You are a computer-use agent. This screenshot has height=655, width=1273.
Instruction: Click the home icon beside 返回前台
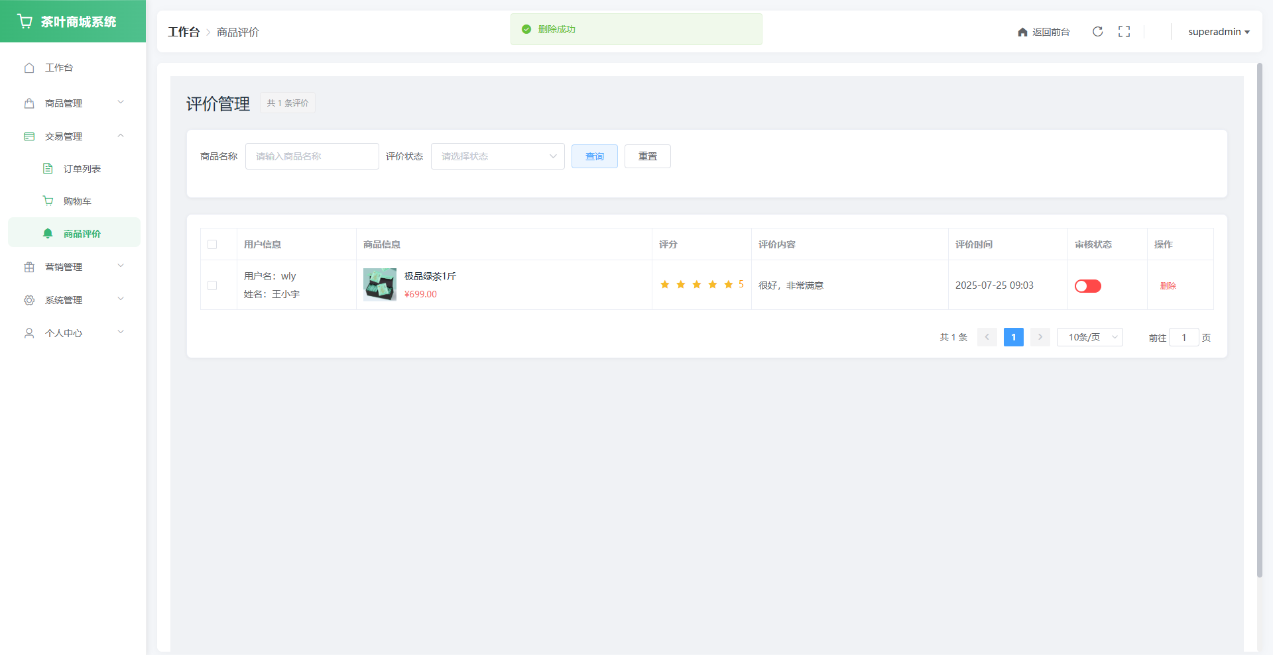pyautogui.click(x=1022, y=32)
